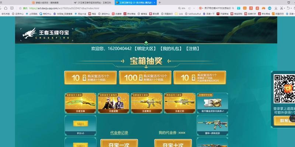Click the QR code in side panel
This screenshot has width=295, height=147.
click(x=284, y=89)
